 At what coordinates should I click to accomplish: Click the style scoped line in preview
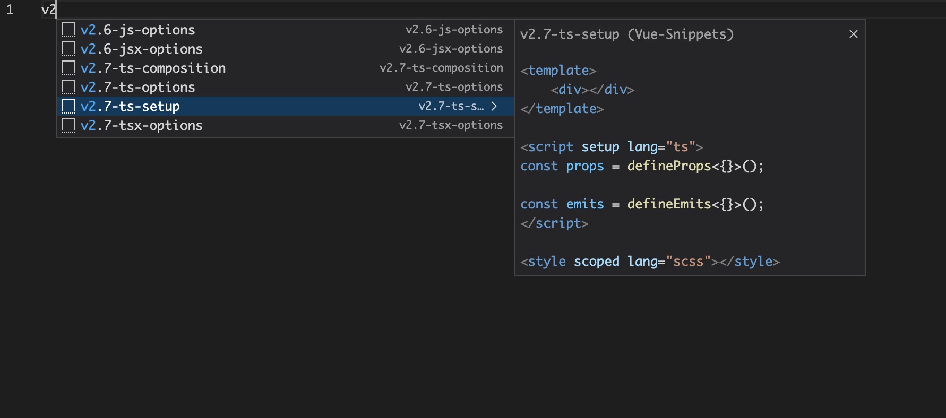coord(649,262)
